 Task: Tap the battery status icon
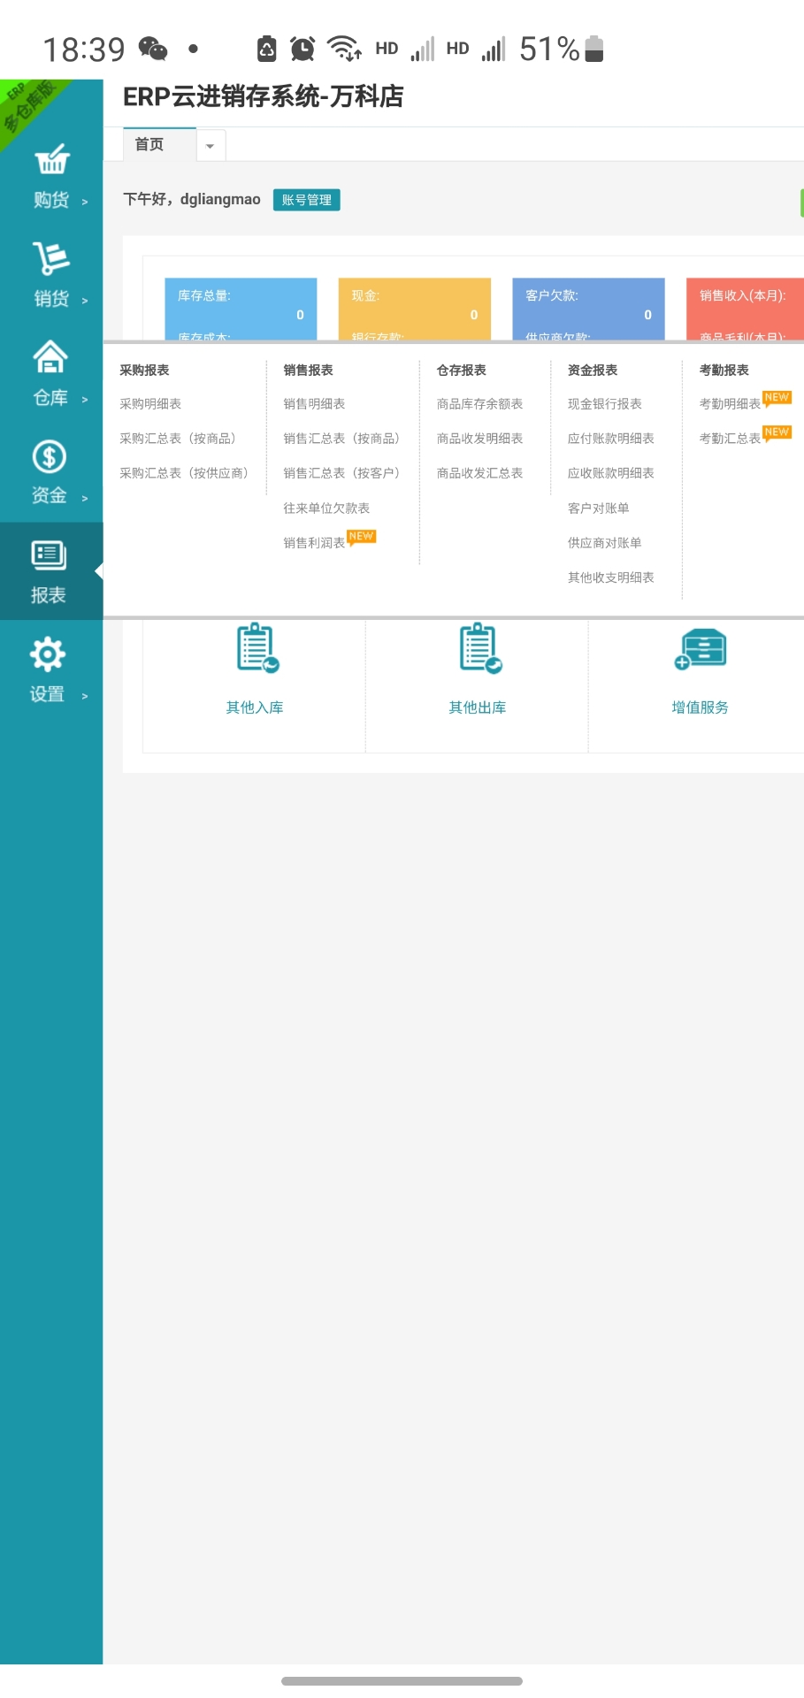coord(594,49)
